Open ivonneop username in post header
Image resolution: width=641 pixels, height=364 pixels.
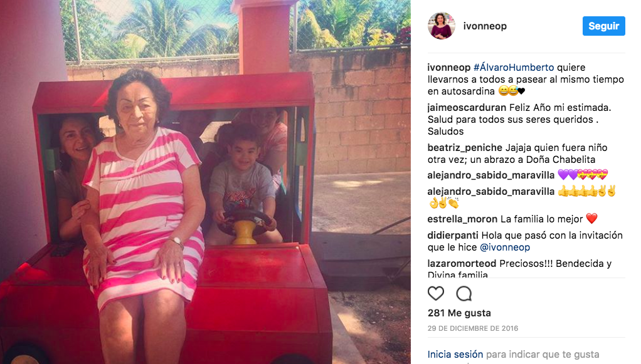[x=485, y=26]
